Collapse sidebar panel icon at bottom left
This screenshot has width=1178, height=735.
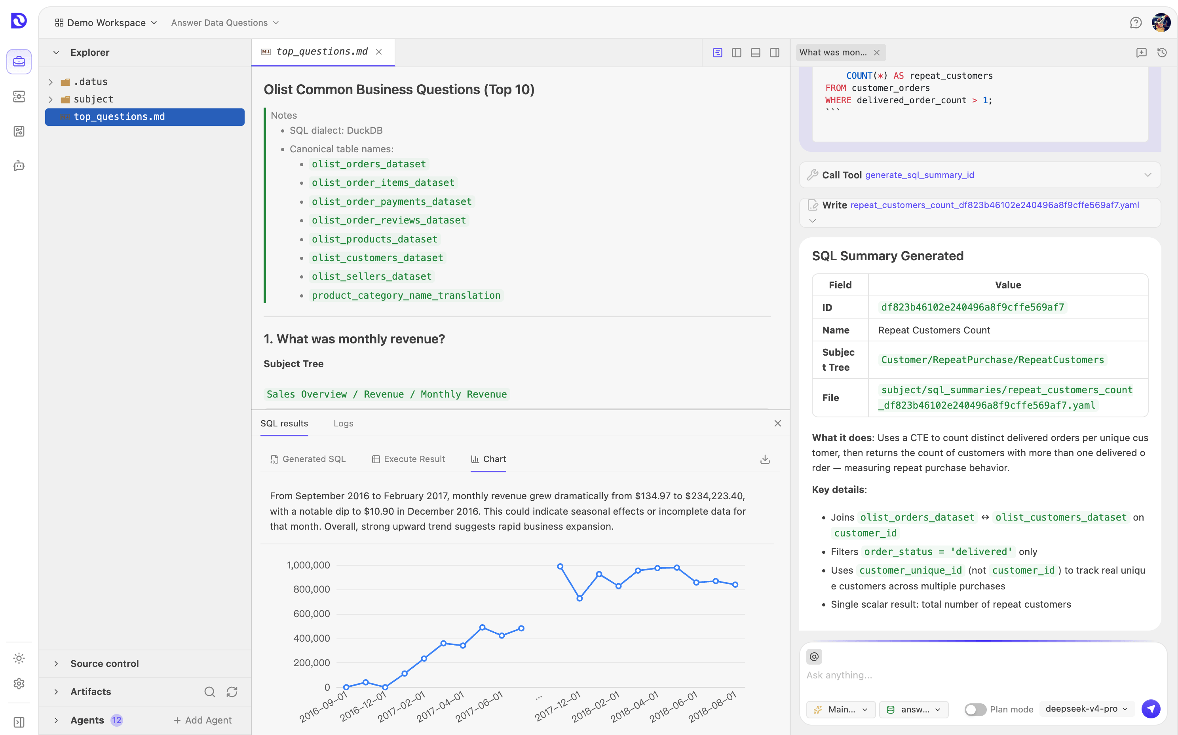click(x=19, y=722)
